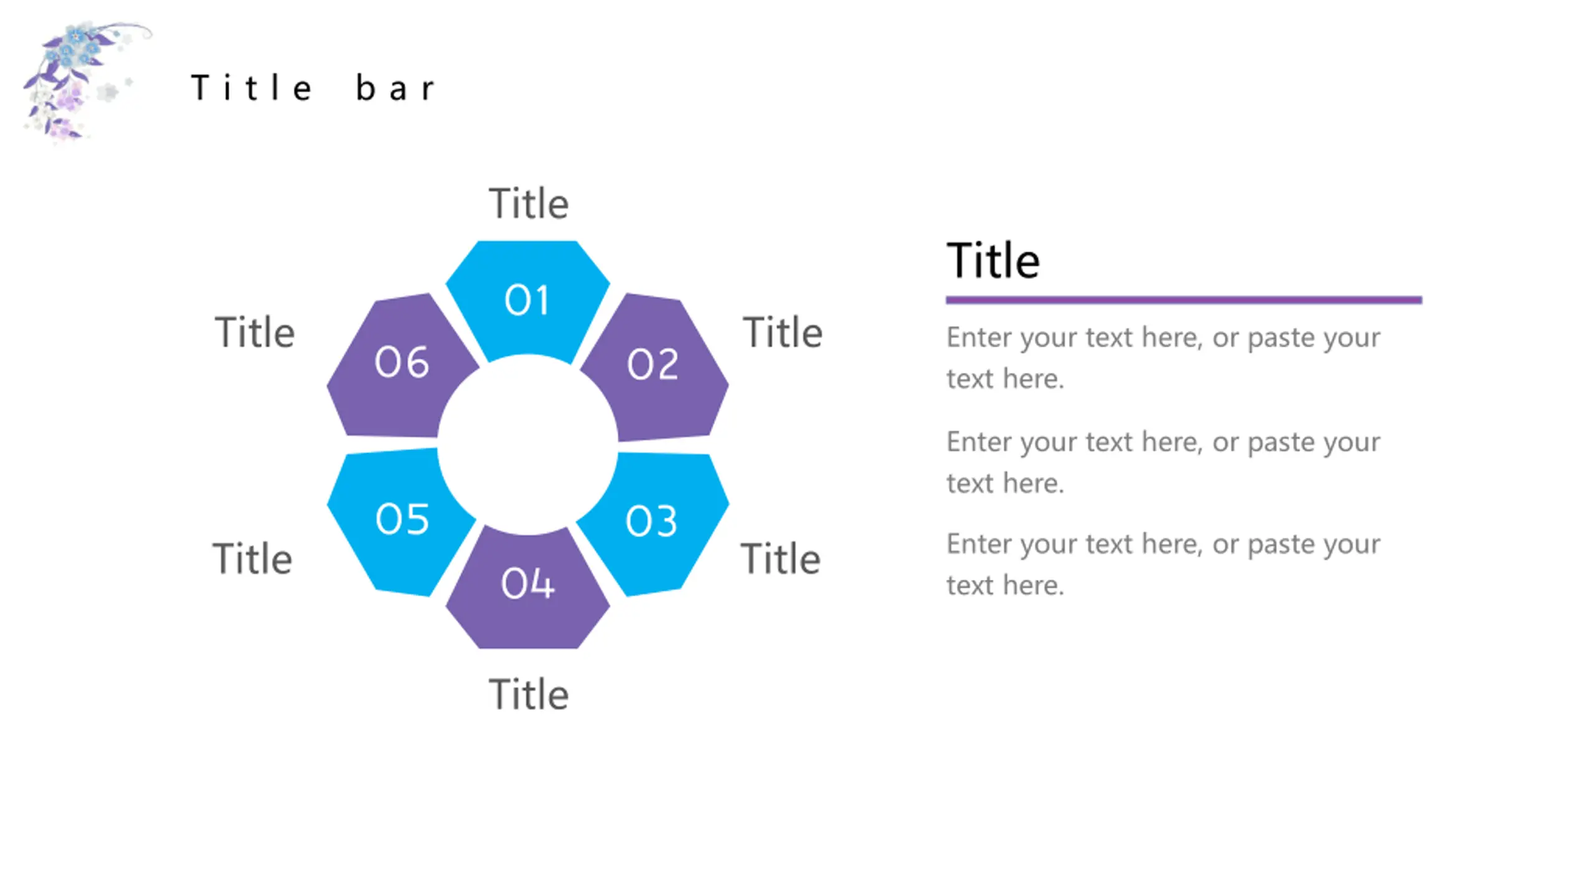Click the white center circle of the diagram
Viewport: 1594px width, 896px height.
[527, 444]
